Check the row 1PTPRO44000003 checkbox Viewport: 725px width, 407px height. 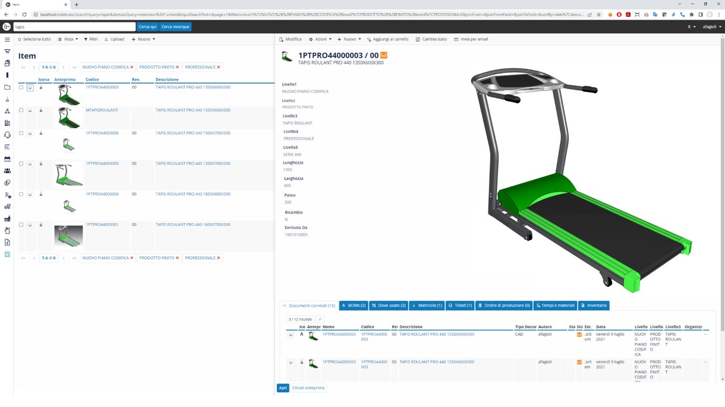coord(21,87)
